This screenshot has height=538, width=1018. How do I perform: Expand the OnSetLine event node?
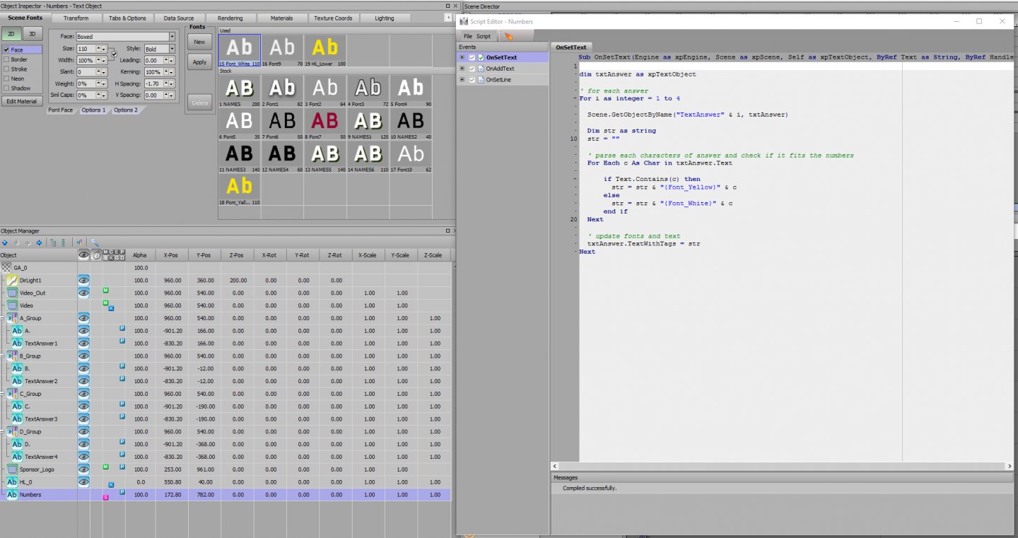point(462,80)
